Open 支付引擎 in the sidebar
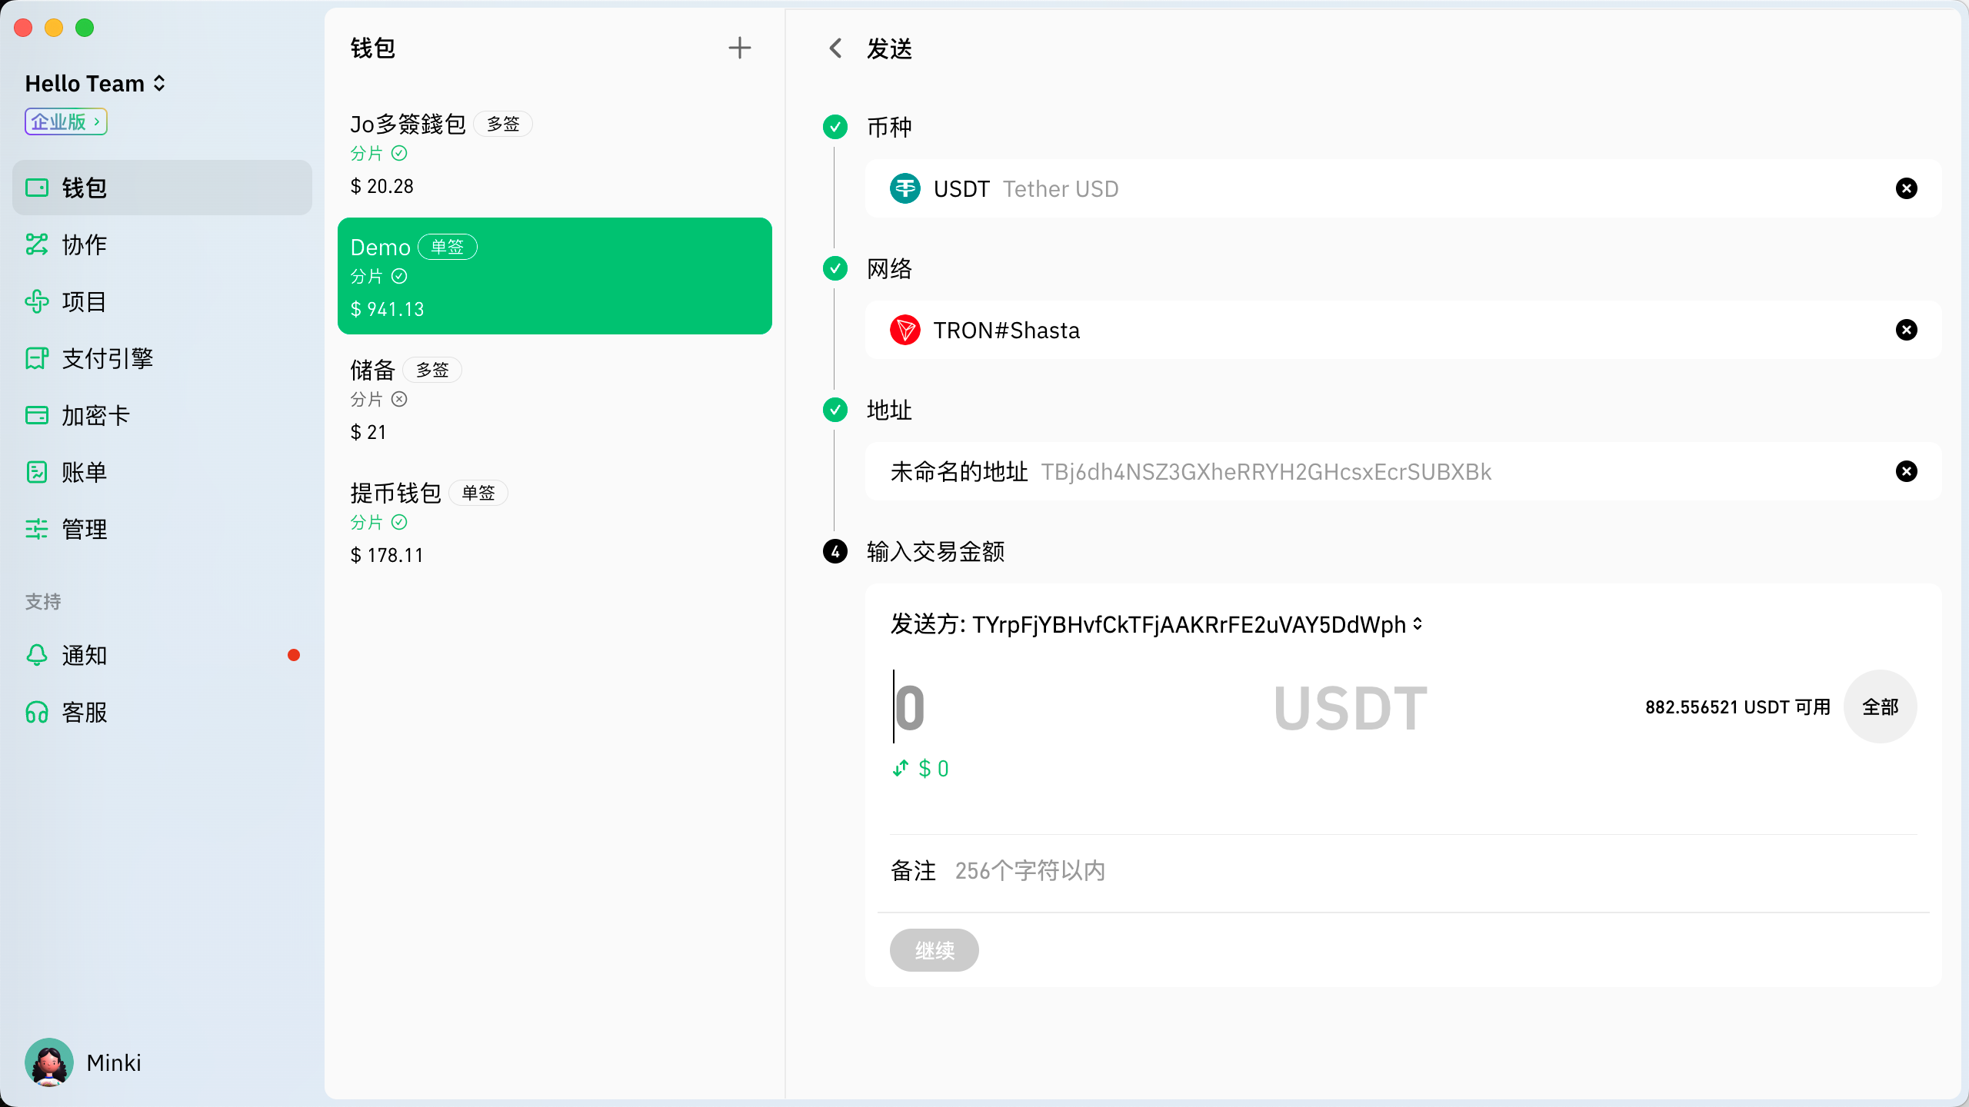The image size is (1969, 1107). point(107,358)
